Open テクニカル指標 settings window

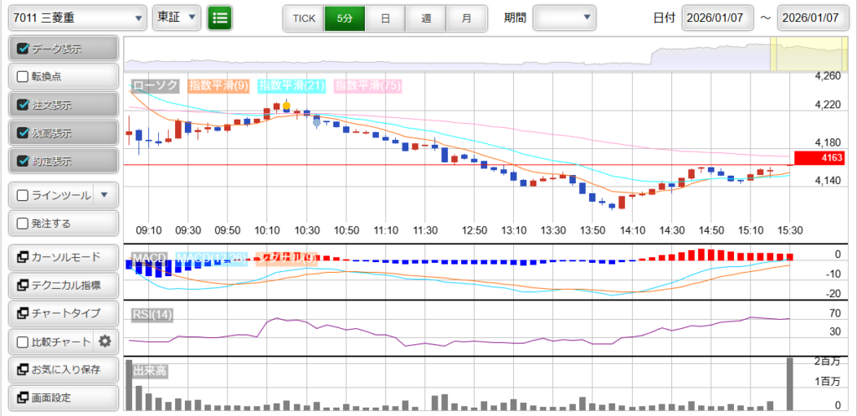pyautogui.click(x=62, y=285)
